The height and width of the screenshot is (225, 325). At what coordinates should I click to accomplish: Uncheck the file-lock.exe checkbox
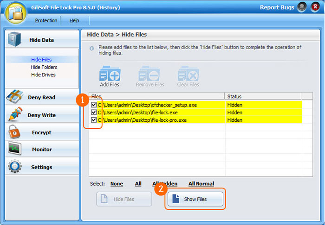tap(94, 112)
